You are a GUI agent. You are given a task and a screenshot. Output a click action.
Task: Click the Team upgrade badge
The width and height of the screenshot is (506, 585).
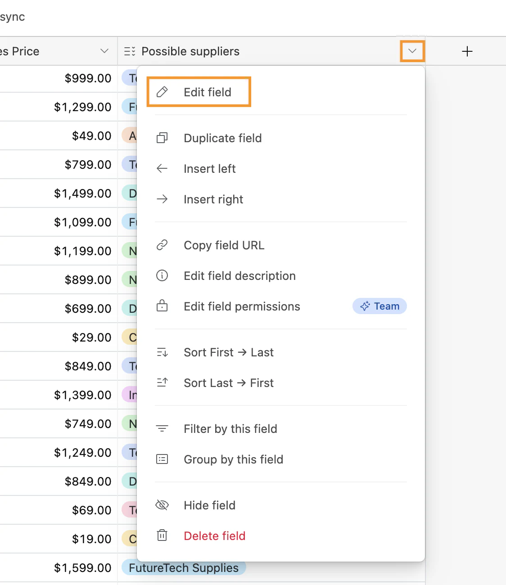coord(379,306)
